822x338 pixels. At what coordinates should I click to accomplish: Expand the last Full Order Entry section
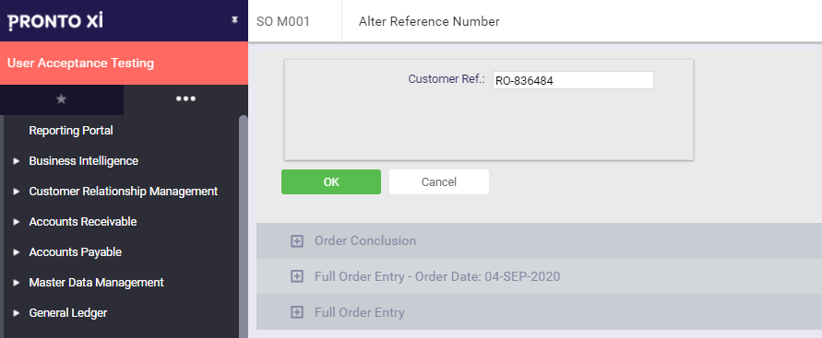(x=297, y=312)
